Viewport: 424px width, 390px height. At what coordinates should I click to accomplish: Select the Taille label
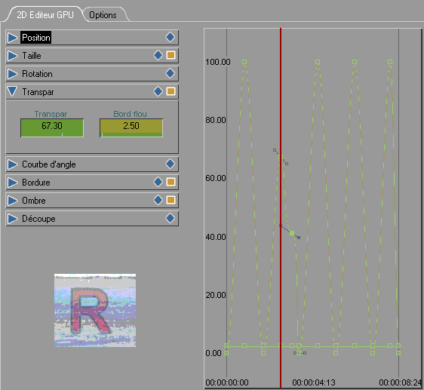point(32,56)
